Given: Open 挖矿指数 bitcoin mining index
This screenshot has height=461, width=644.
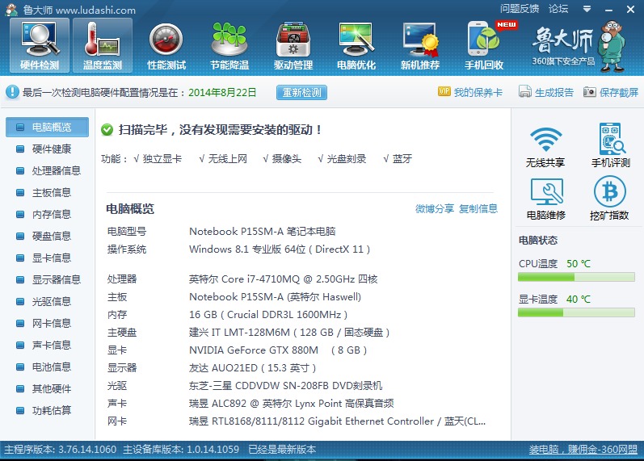Looking at the screenshot, I should pos(609,199).
